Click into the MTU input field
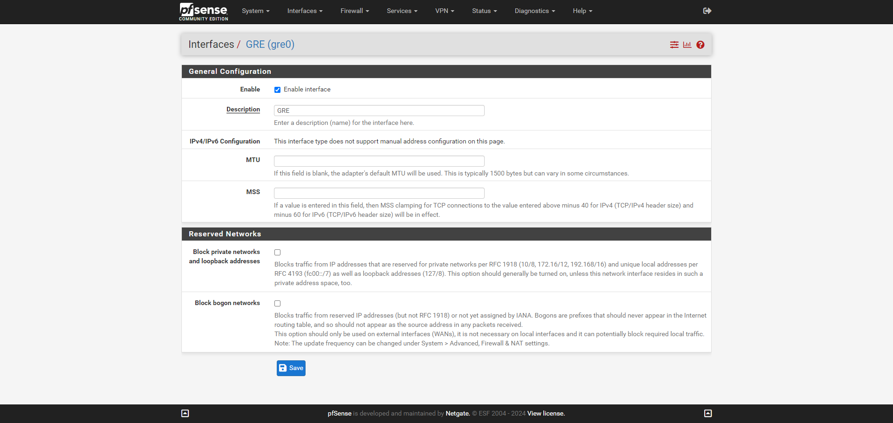Screen dimensions: 893x423 point(379,161)
